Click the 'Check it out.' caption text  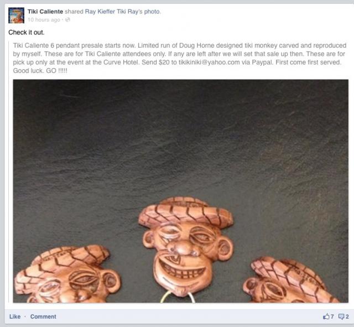(x=27, y=33)
